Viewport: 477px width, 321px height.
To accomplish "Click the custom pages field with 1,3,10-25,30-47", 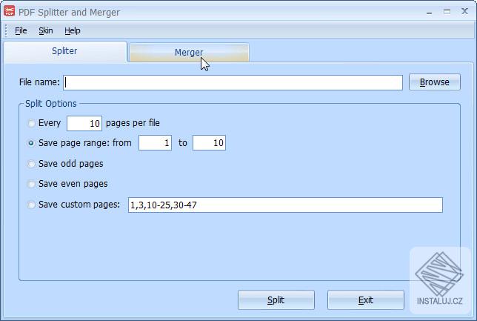I will coord(285,205).
